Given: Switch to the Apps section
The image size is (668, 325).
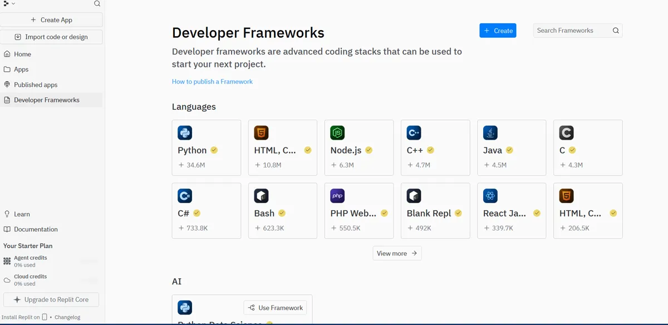Looking at the screenshot, I should tap(21, 69).
